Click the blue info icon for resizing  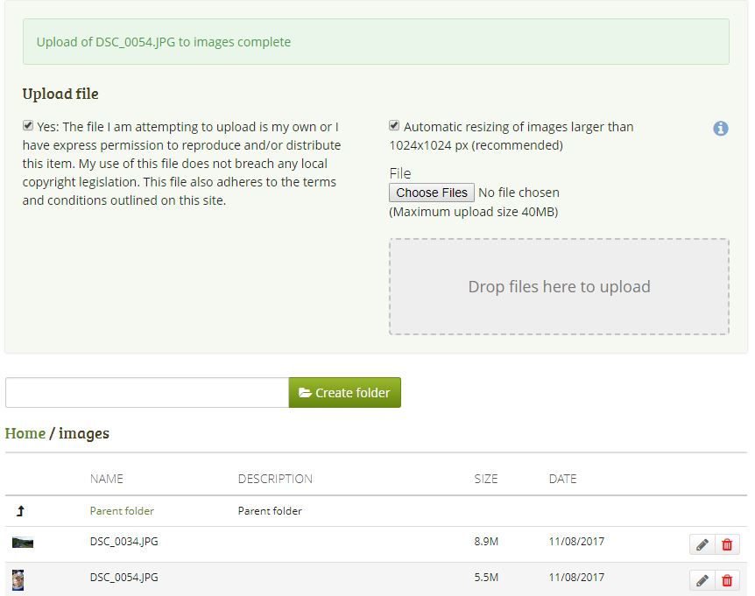click(x=720, y=129)
